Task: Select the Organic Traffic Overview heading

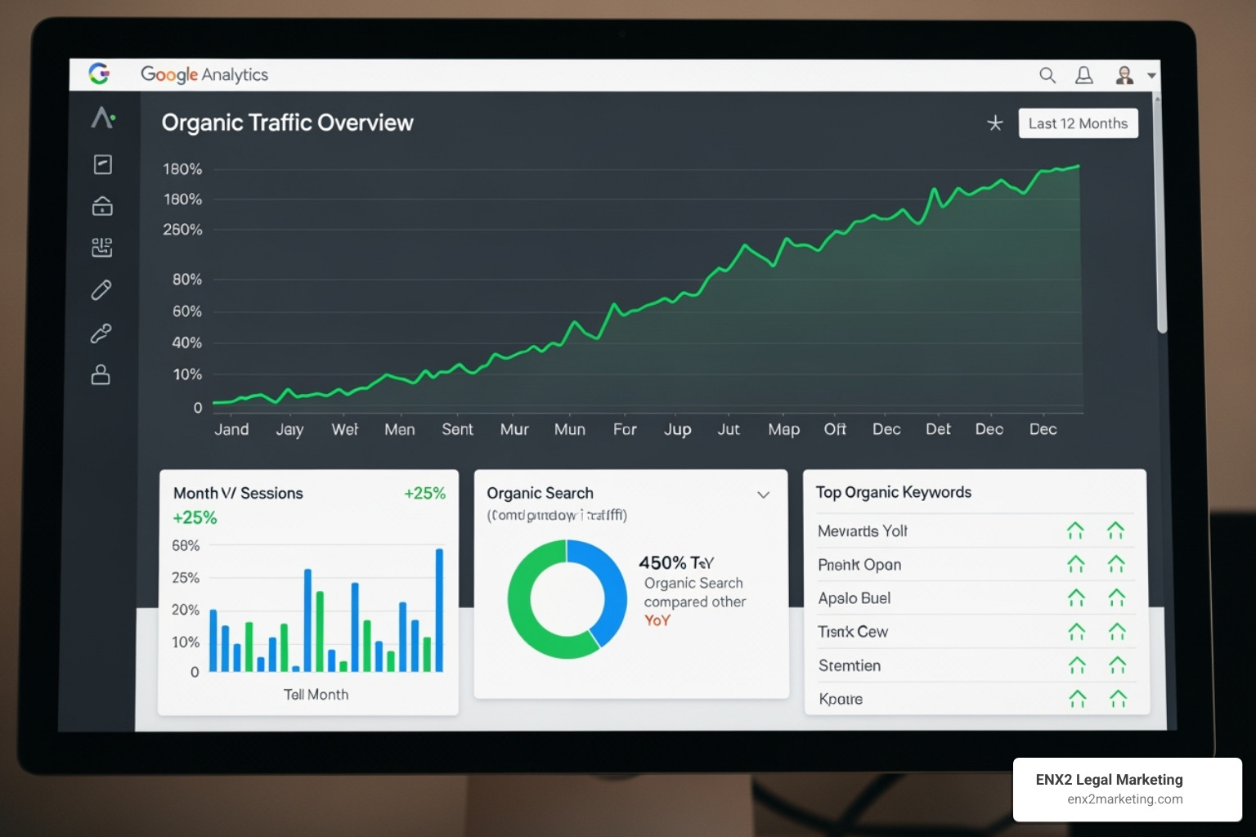Action: 288,123
